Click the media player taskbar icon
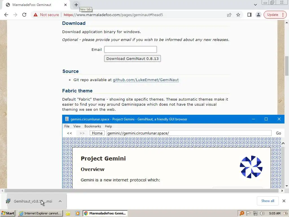Viewport: 289px width, 217px height. pos(78,214)
